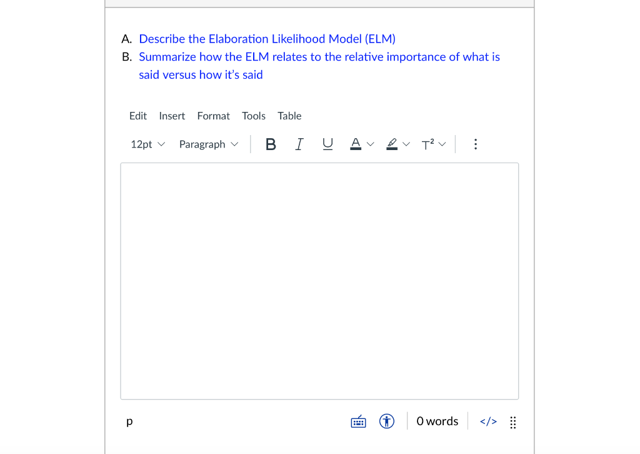Expand the superscript options chevron
Image resolution: width=640 pixels, height=454 pixels.
point(443,144)
